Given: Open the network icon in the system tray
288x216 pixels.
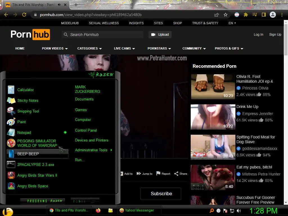Looking at the screenshot, I should (x=232, y=211).
